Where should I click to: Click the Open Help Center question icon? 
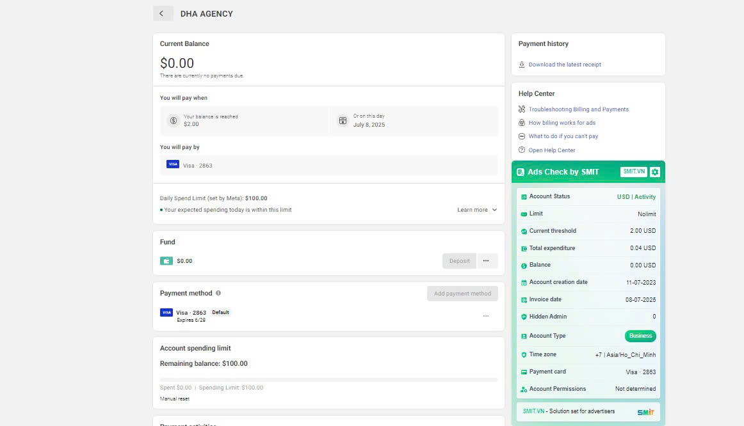(x=521, y=150)
